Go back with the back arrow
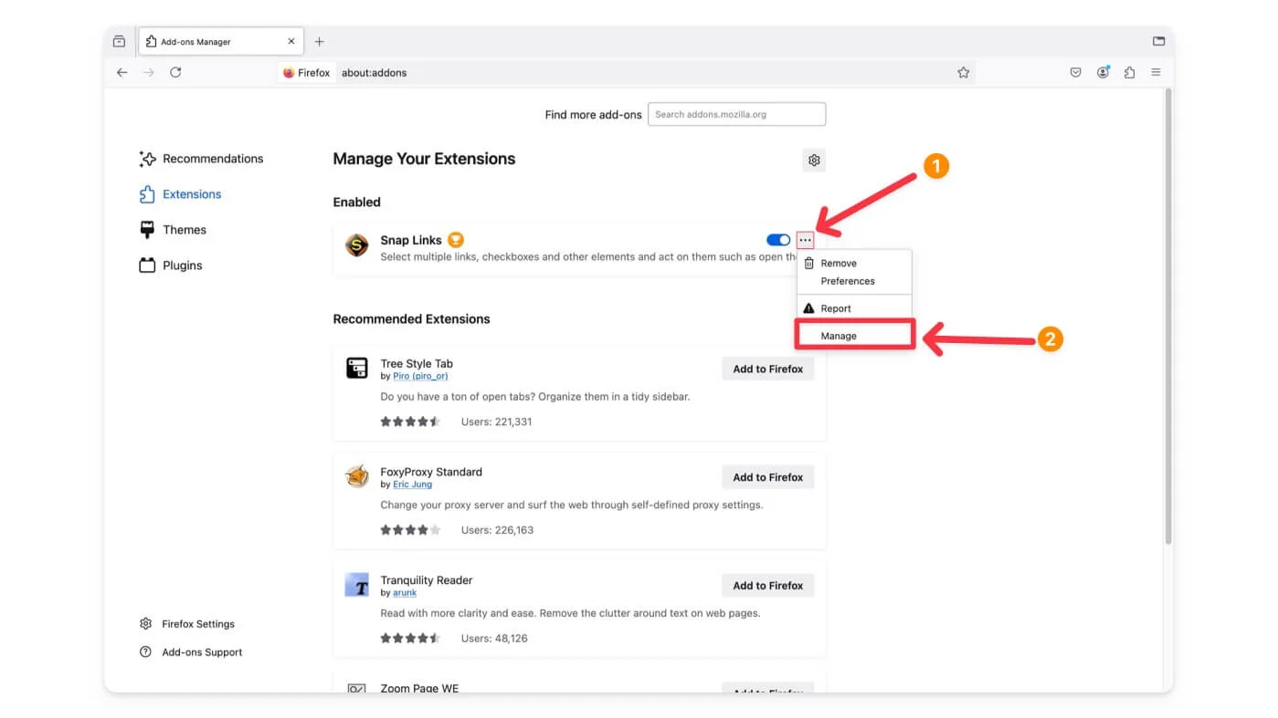The image size is (1278, 718). 122,72
